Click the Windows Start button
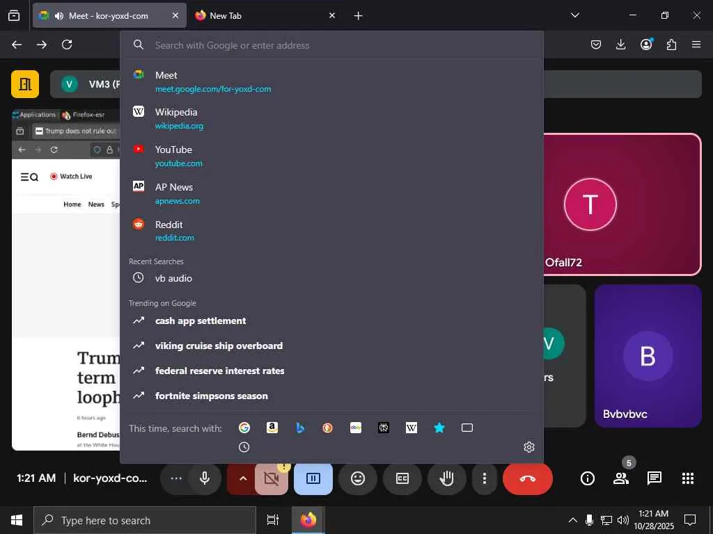This screenshot has width=713, height=534. [17, 520]
